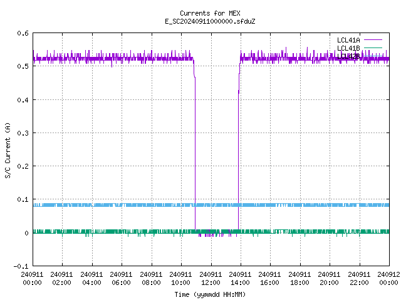This screenshot has height=300, width=401.
Task: Click the y-axis label 'S/C Current (A)'
Action: 8,150
